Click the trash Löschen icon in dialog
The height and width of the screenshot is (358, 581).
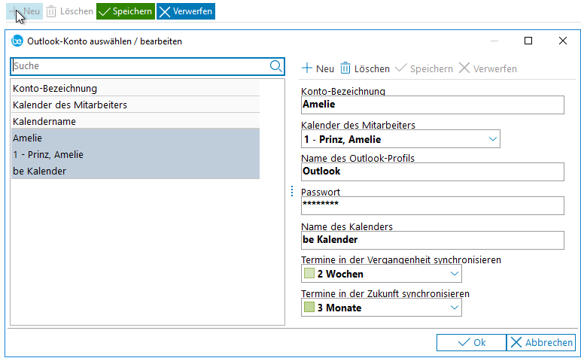click(x=346, y=68)
